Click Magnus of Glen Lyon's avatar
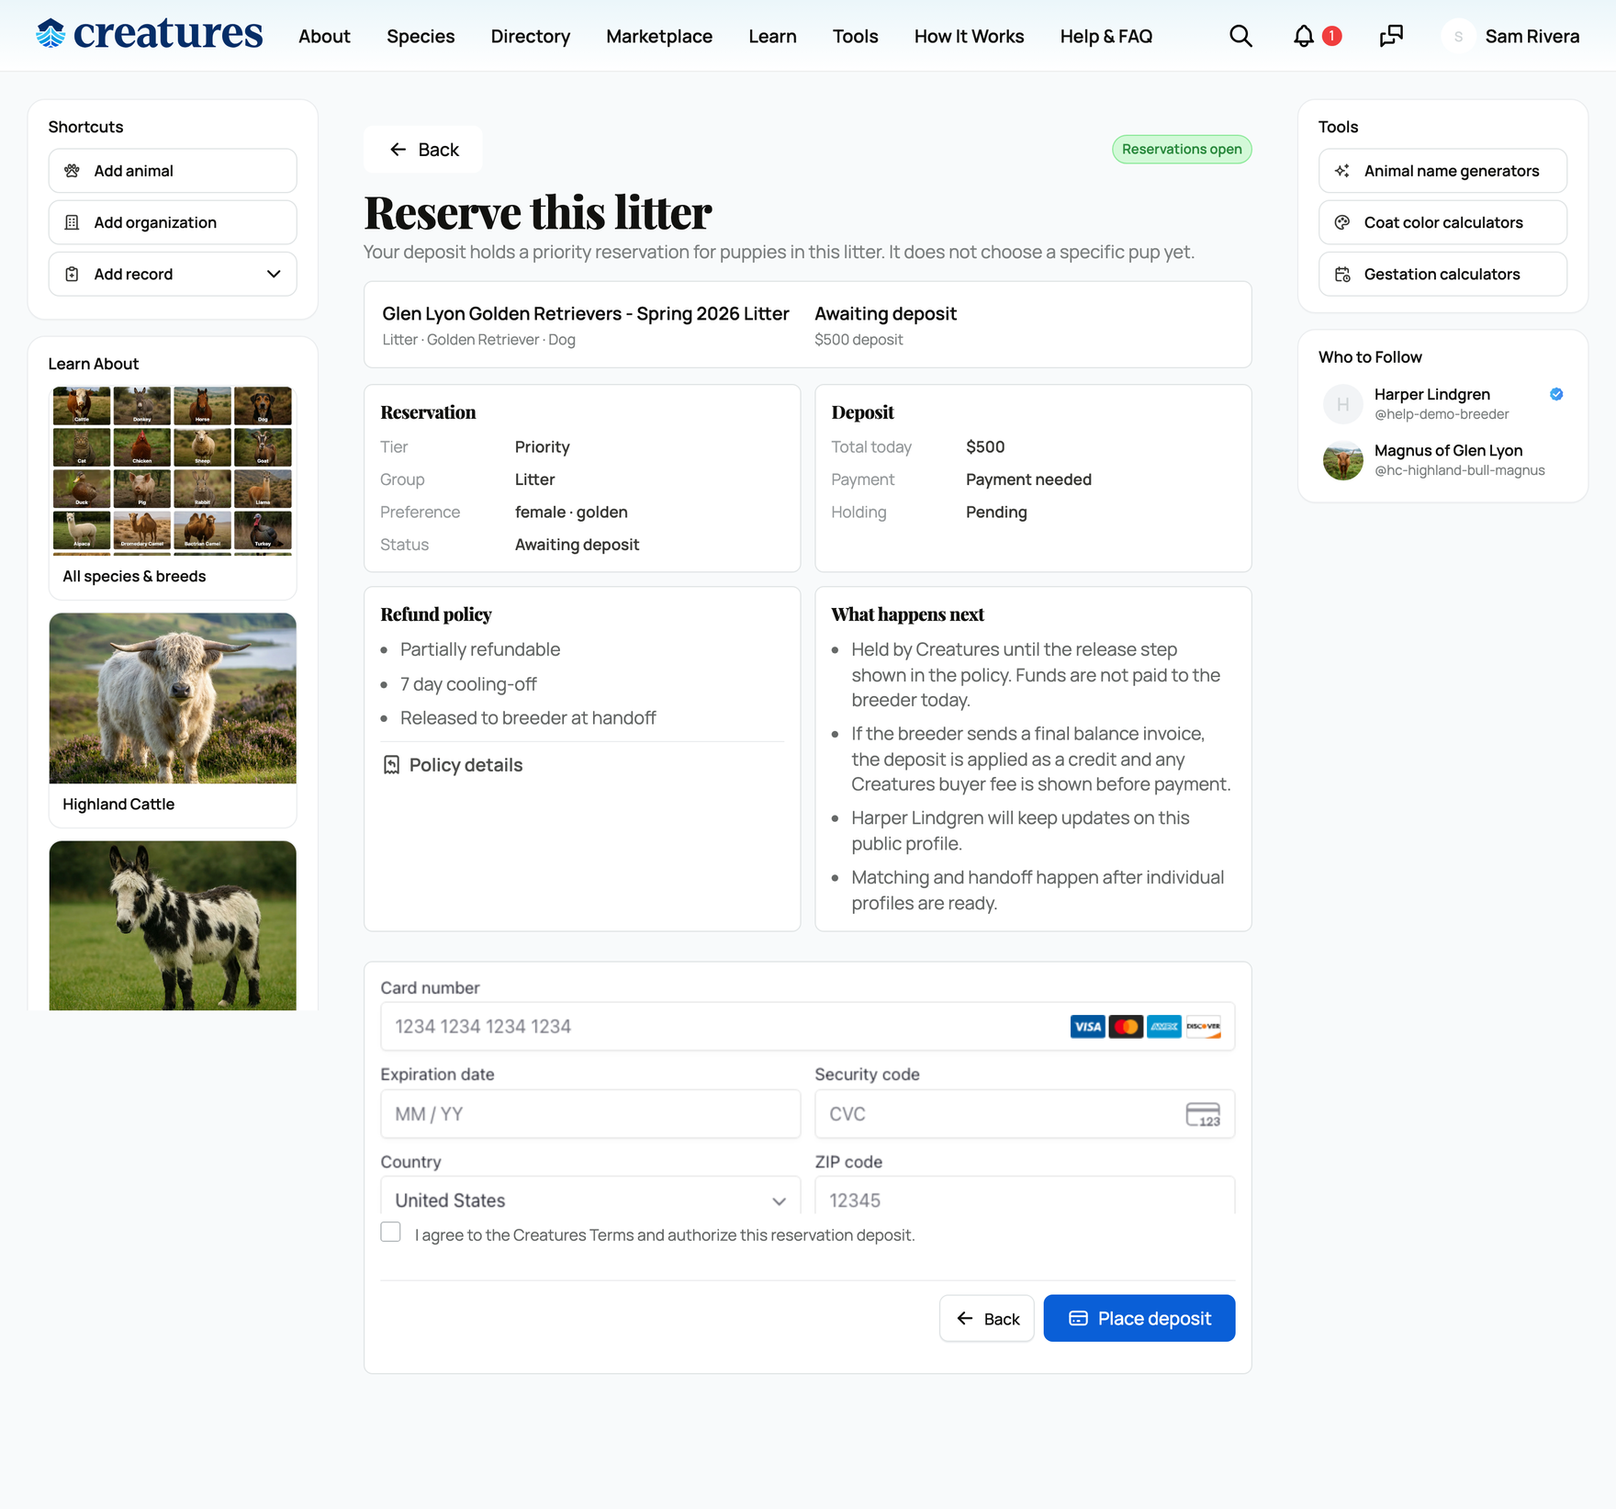The height and width of the screenshot is (1509, 1616). click(x=1342, y=460)
